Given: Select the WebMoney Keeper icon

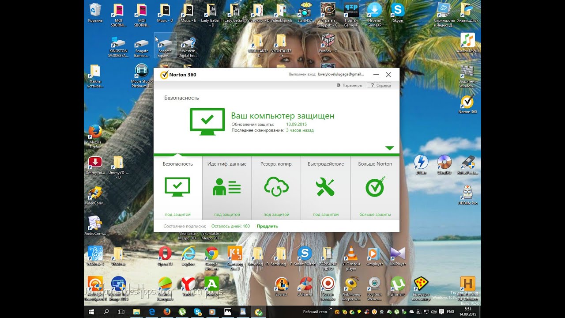Looking at the screenshot, I should point(351,288).
